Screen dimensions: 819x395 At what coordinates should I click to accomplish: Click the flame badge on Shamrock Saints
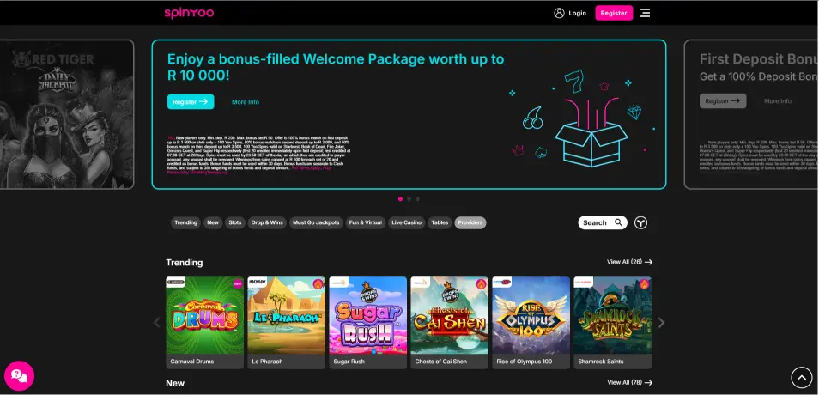pos(645,283)
